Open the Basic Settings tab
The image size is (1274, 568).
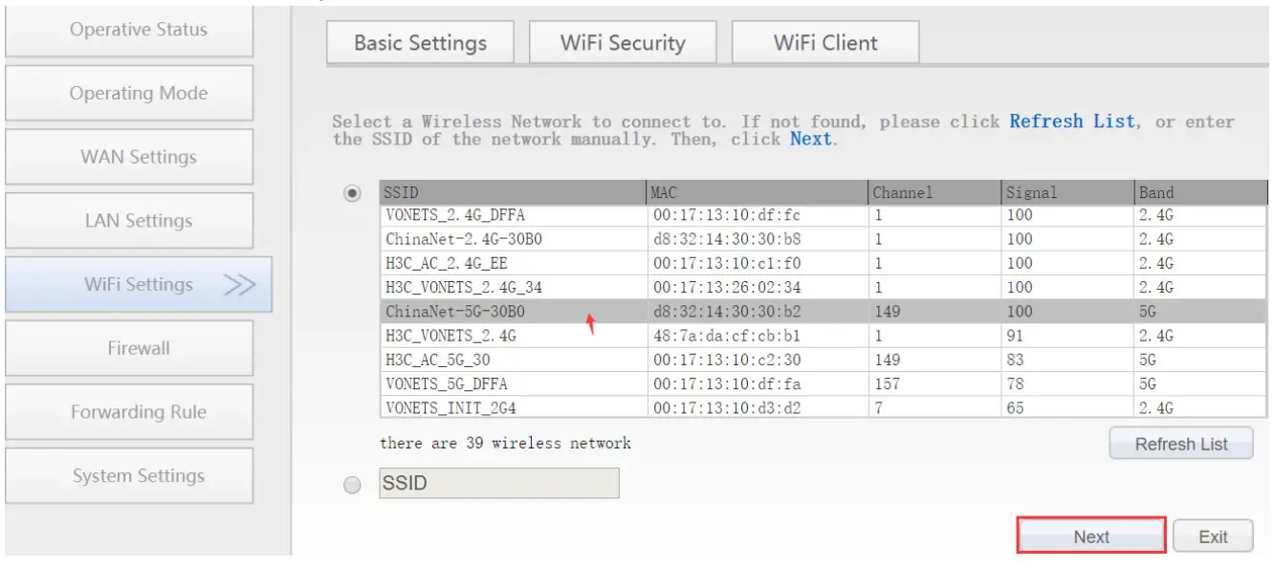(420, 41)
